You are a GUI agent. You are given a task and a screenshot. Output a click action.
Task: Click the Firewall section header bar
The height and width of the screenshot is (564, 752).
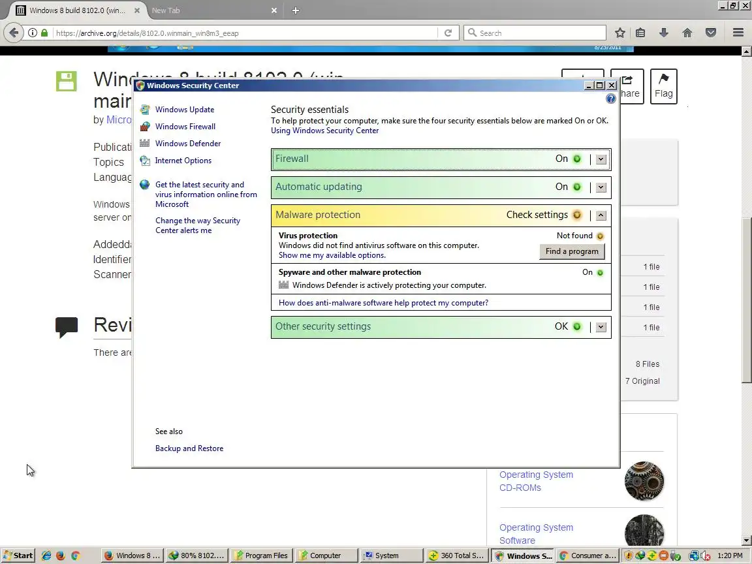pos(441,159)
